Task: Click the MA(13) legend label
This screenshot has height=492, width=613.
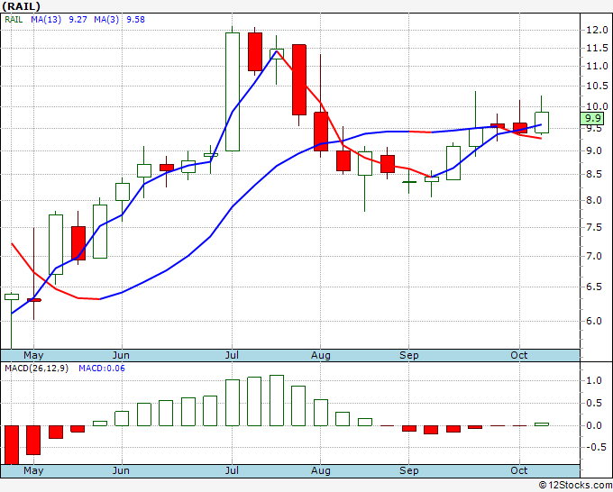Action: click(x=46, y=20)
